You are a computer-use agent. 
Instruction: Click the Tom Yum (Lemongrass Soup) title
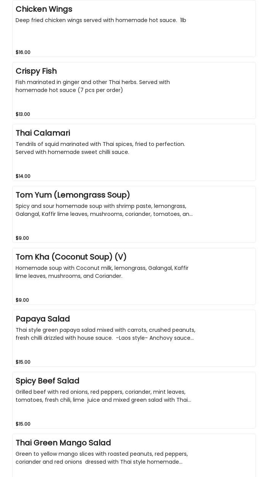(x=73, y=195)
